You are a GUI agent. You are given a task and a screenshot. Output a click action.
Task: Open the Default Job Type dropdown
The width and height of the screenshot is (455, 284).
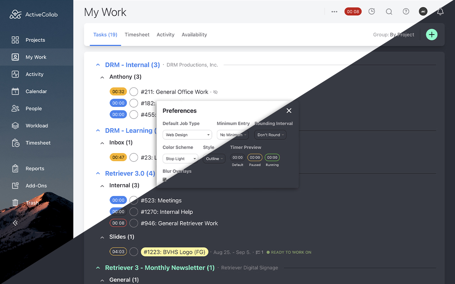[x=187, y=135]
